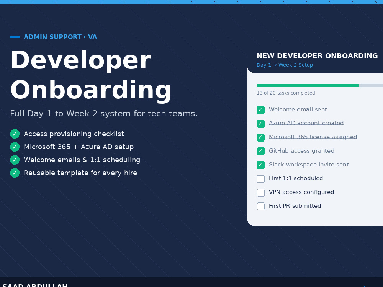Image resolution: width=383 pixels, height=287 pixels.
Task: Click the 'Welcome emails & 1:1 scheduling' text
Action: click(82, 160)
